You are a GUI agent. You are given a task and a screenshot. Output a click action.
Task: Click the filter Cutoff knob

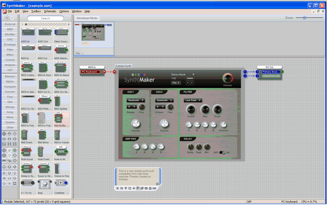pos(191,109)
